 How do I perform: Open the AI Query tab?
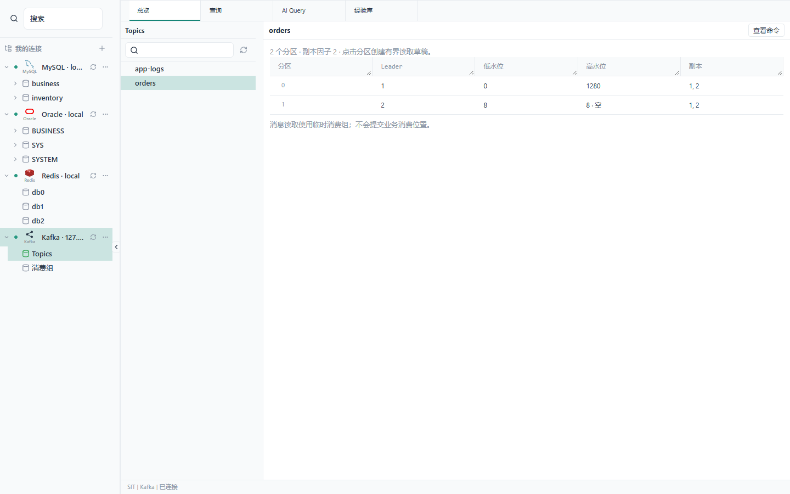(x=309, y=10)
